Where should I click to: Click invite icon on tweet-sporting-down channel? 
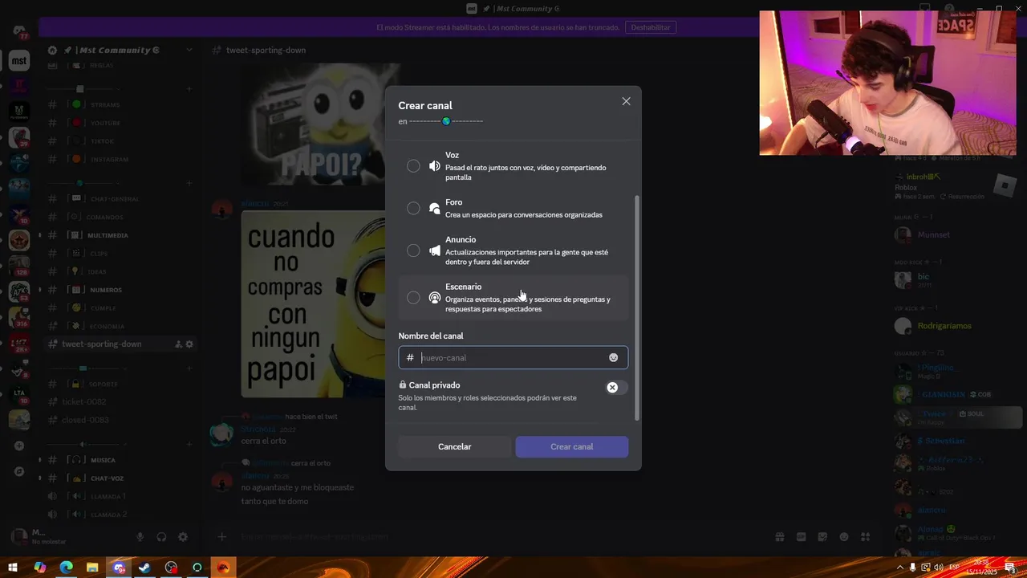(x=178, y=344)
